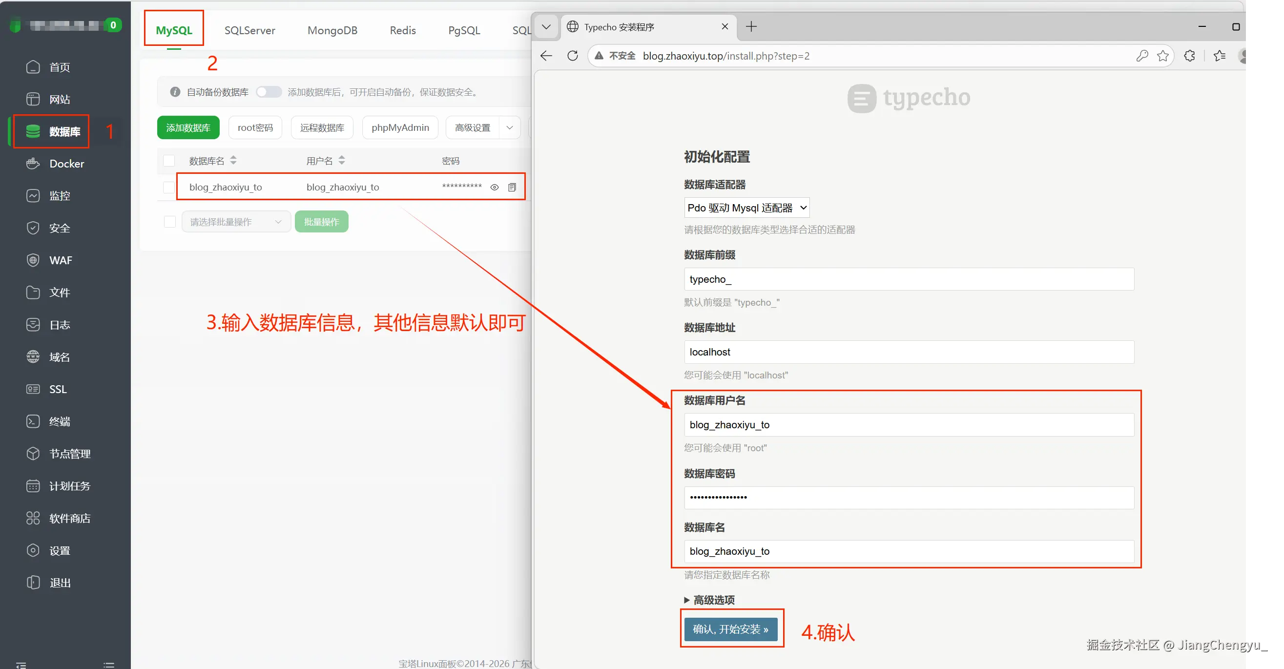Open the Terminal (终端) sidebar item
Viewport: 1284px width, 669px height.
pos(59,421)
